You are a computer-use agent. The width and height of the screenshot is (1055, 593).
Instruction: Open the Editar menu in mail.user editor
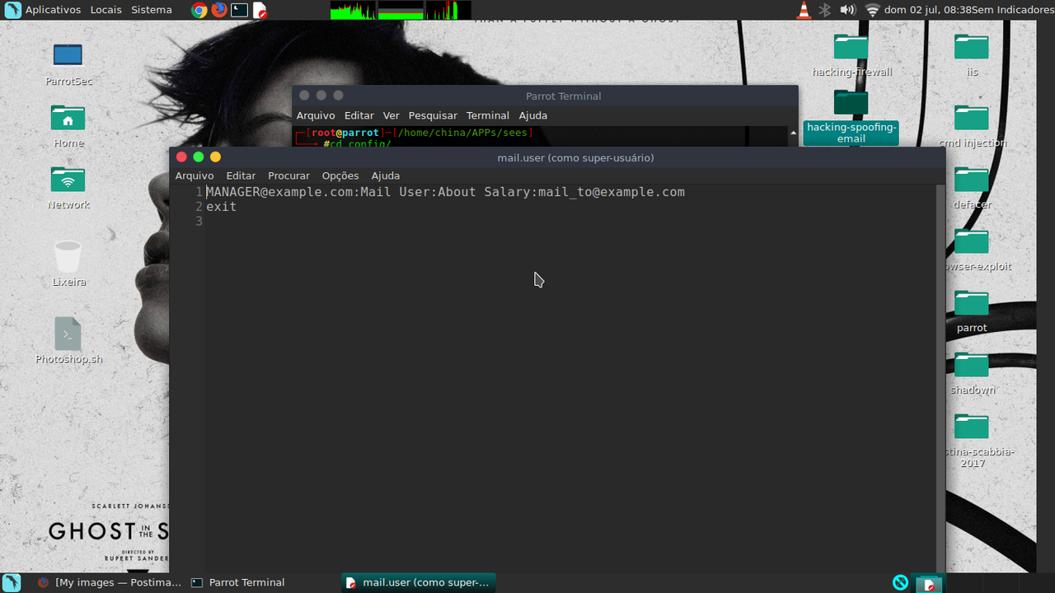[241, 175]
